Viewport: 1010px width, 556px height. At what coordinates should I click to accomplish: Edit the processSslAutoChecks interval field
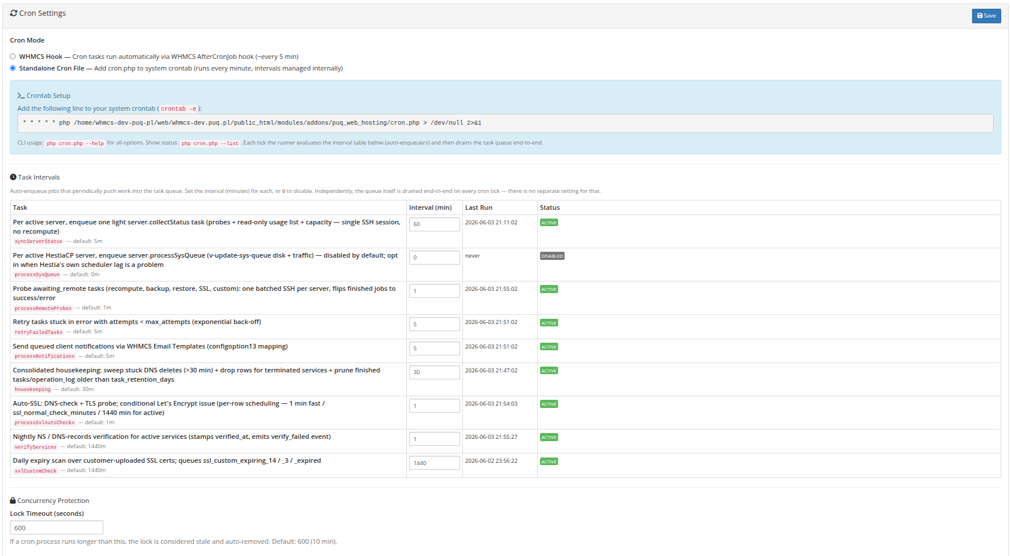point(434,406)
